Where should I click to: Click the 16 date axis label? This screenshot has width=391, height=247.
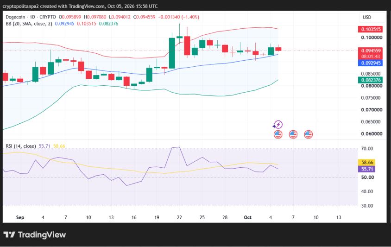134,217
